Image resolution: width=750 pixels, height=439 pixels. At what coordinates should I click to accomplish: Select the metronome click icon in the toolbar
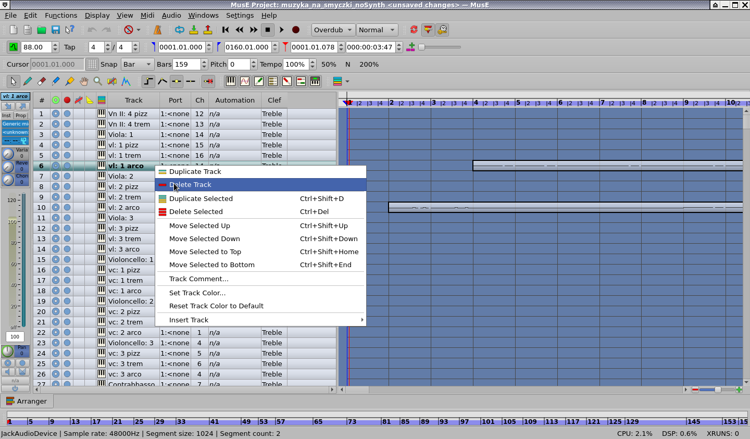pyautogui.click(x=158, y=30)
